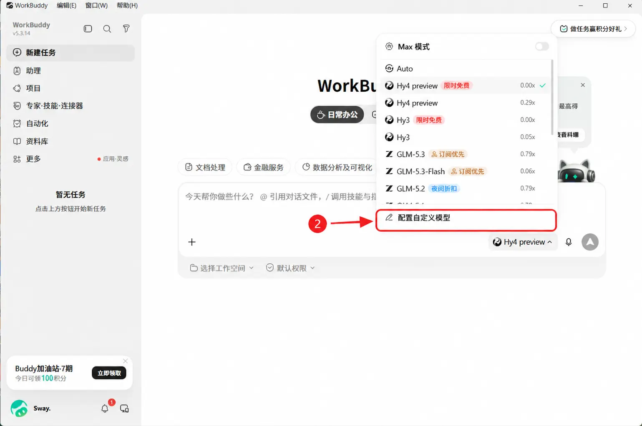
Task: Click the 订阅优先 tag on GLM-5.3-Flash
Action: 468,171
